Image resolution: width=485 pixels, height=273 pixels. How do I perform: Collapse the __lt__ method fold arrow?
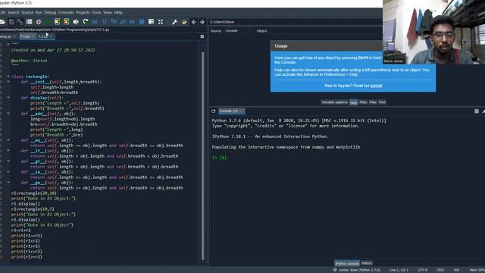[x=8, y=151]
